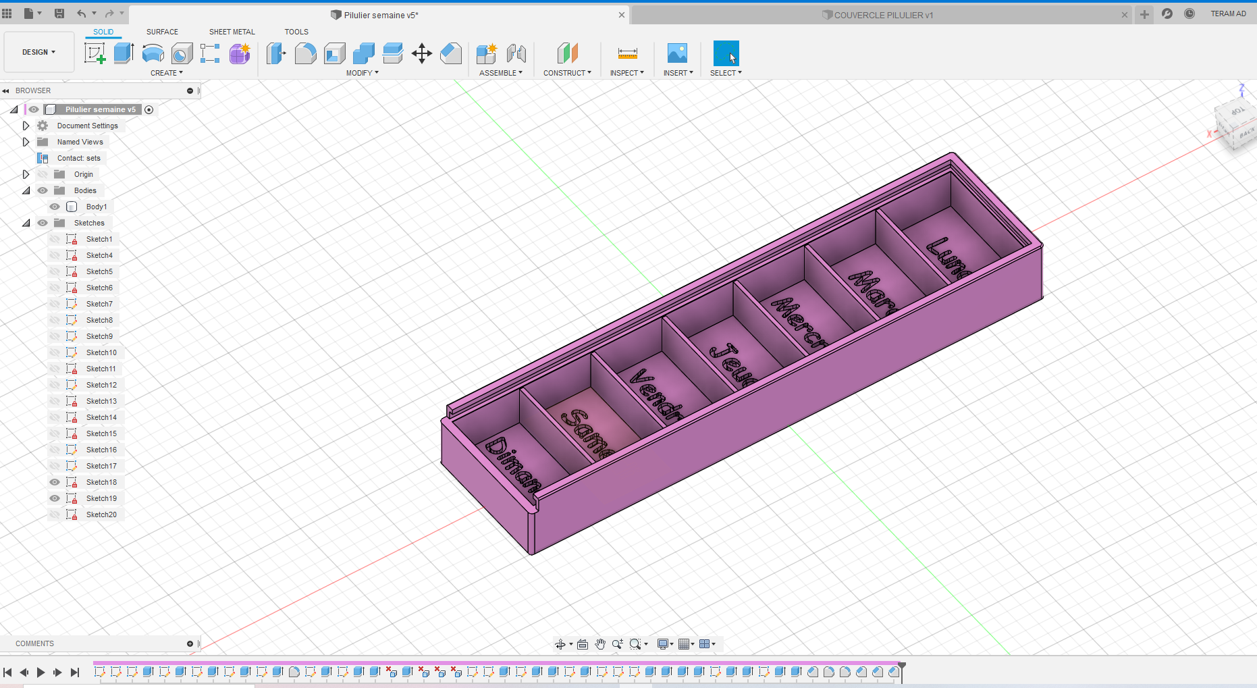Viewport: 1257px width, 688px height.
Task: Select the Extrude tool
Action: [124, 53]
